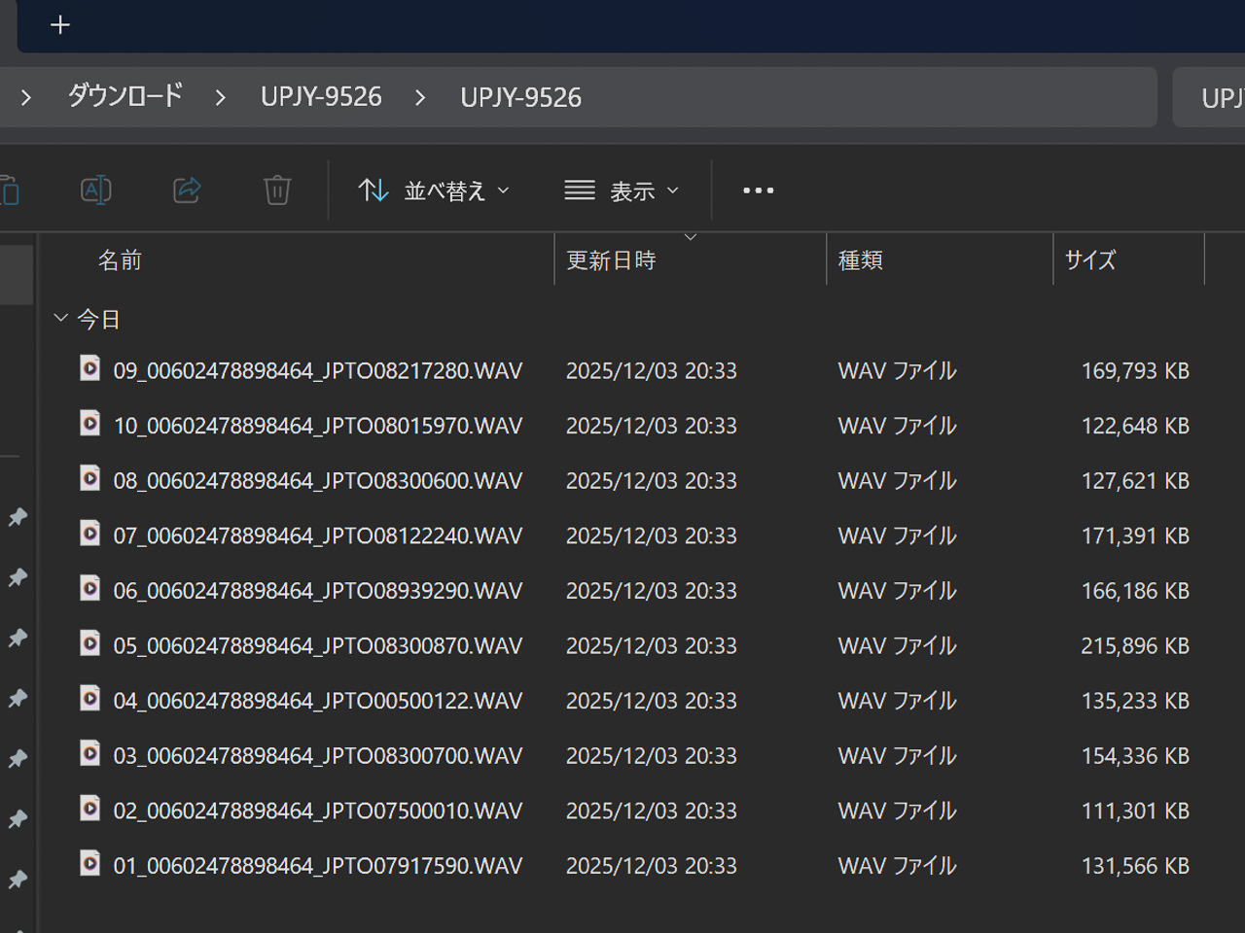Select file 10_00602478898464_JPTO08015970.WAV
Viewport: 1245px width, 933px height.
[x=317, y=426]
